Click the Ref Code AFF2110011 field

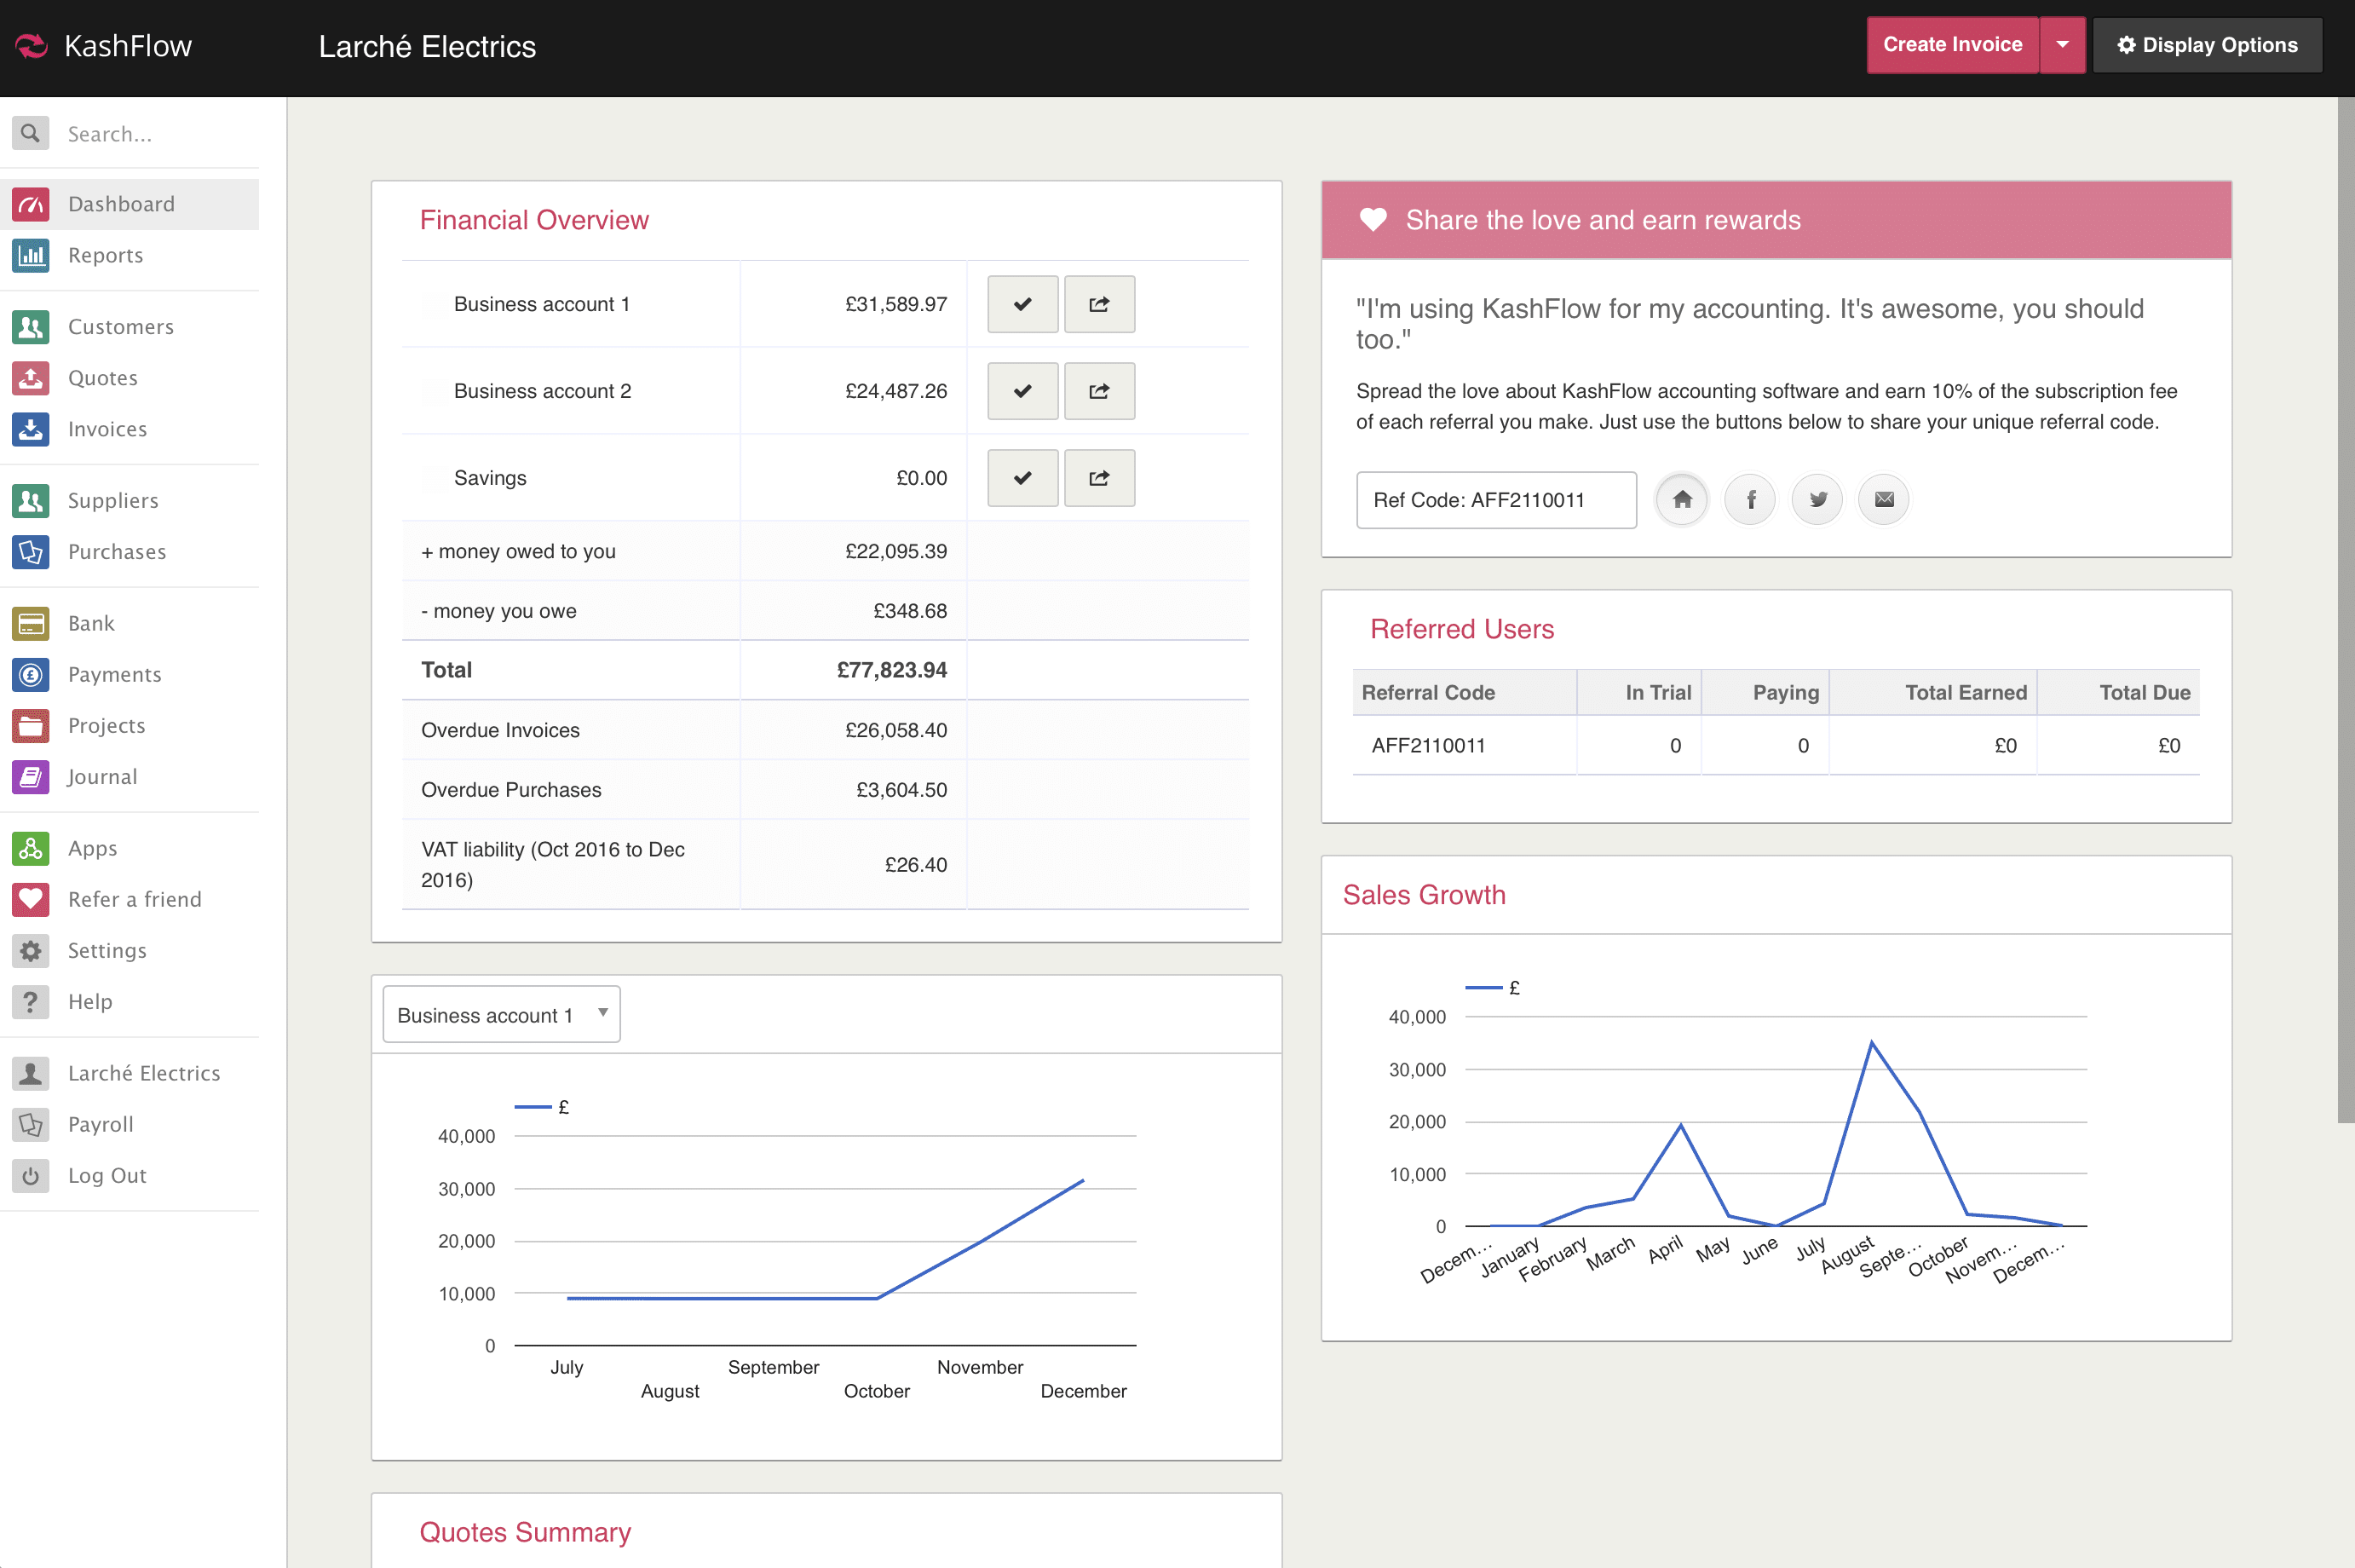tap(1495, 500)
